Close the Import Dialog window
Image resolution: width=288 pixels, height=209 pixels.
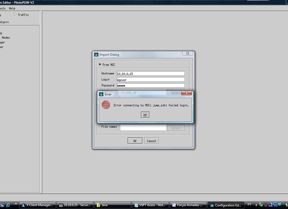click(187, 53)
